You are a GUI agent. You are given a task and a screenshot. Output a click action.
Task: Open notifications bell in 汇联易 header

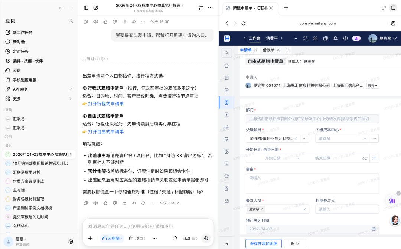coord(335,38)
